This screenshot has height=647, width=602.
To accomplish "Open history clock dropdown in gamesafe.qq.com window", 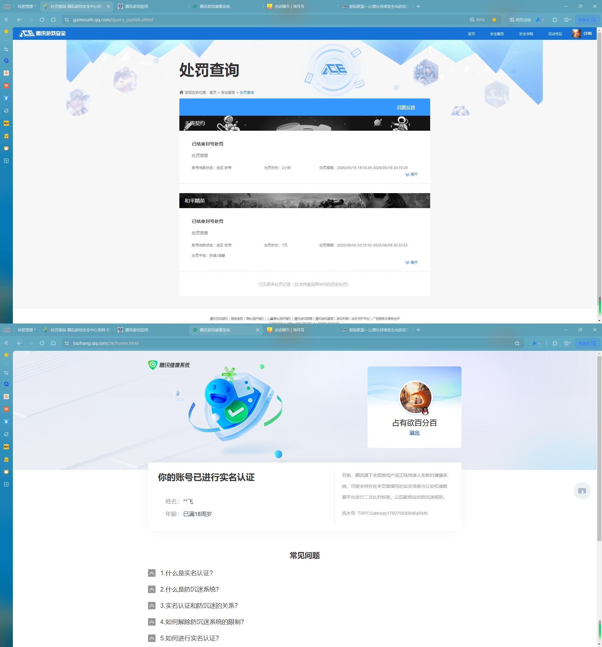I will coord(568,20).
